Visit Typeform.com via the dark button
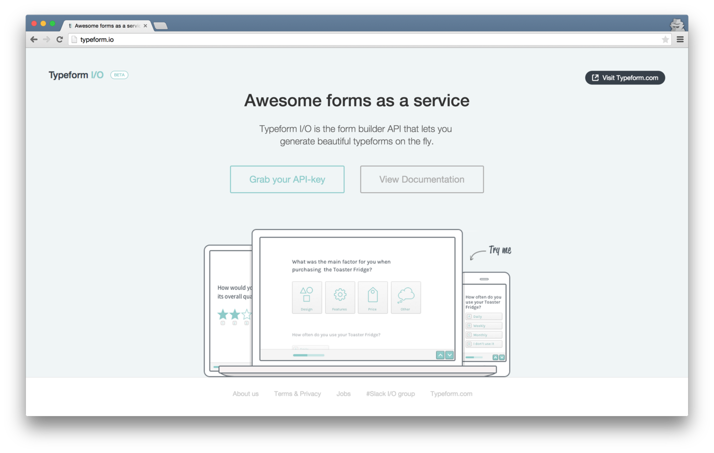 [625, 78]
